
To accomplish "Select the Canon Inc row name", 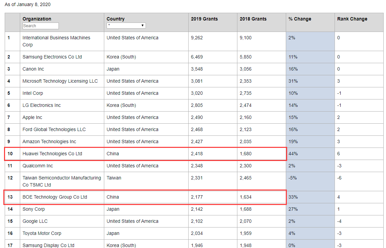I will (33, 69).
